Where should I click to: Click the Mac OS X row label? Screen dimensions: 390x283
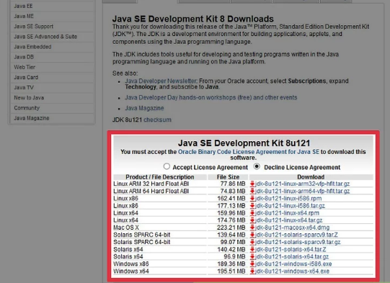pyautogui.click(x=126, y=228)
